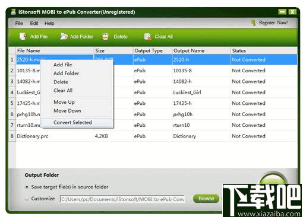Click the Status column header
303x217 pixels.
[x=264, y=51]
